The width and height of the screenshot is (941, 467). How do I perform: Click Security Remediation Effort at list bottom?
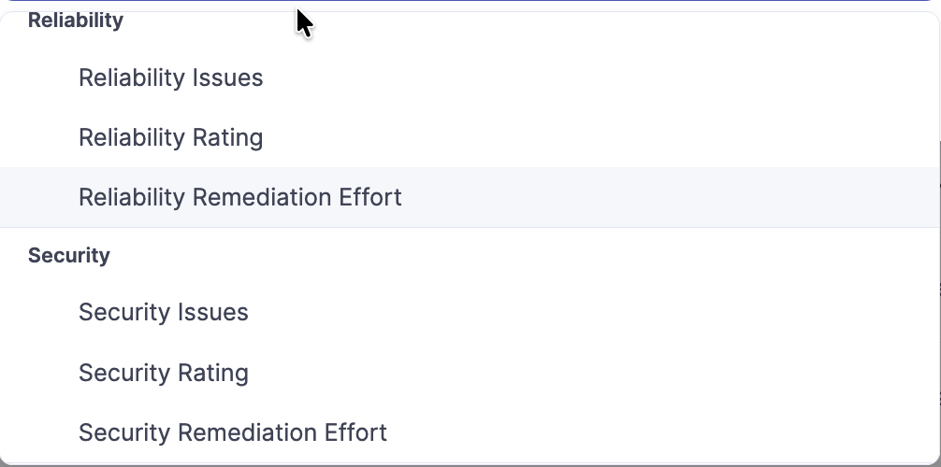click(233, 433)
